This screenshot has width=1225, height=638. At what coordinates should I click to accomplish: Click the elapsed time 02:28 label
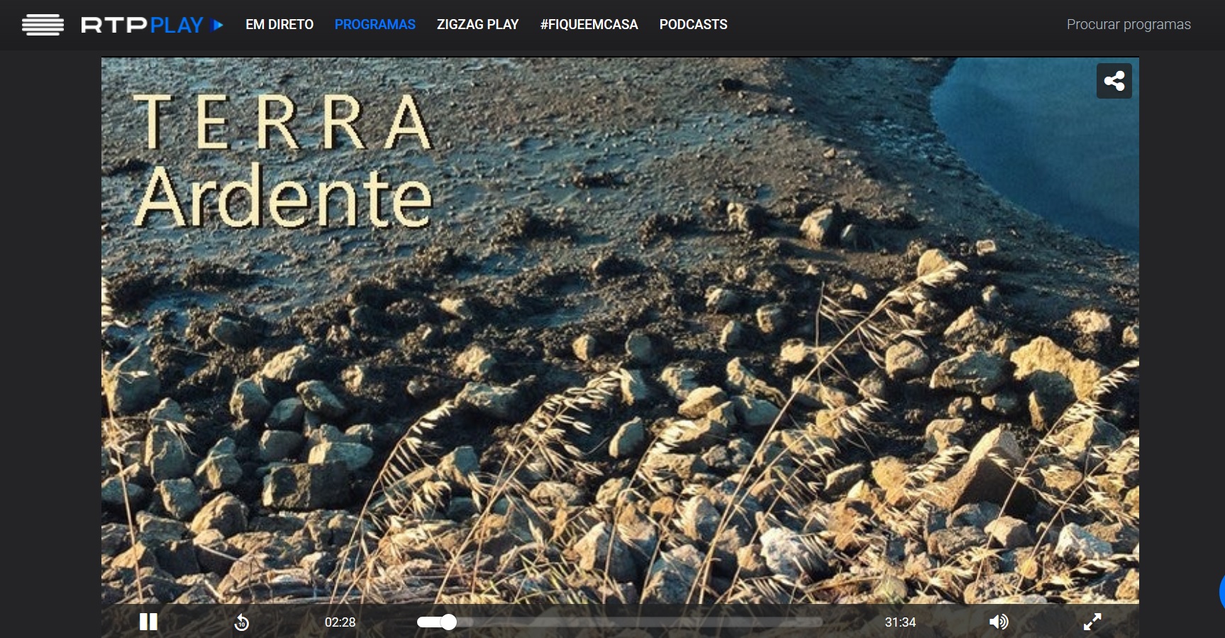(x=340, y=622)
